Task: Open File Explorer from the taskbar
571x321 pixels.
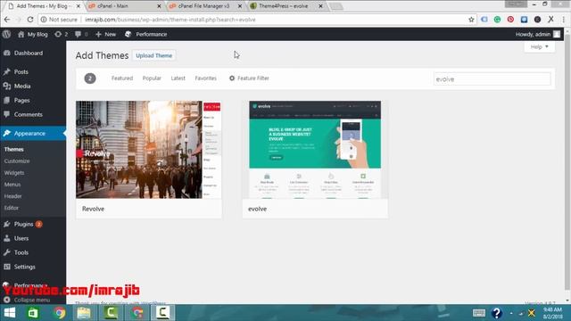Action: click(x=84, y=313)
